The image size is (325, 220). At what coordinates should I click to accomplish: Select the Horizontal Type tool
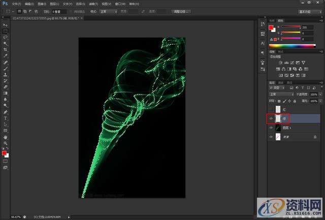[6, 118]
